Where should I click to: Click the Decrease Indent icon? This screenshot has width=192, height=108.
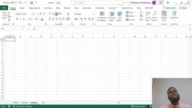click(60, 19)
